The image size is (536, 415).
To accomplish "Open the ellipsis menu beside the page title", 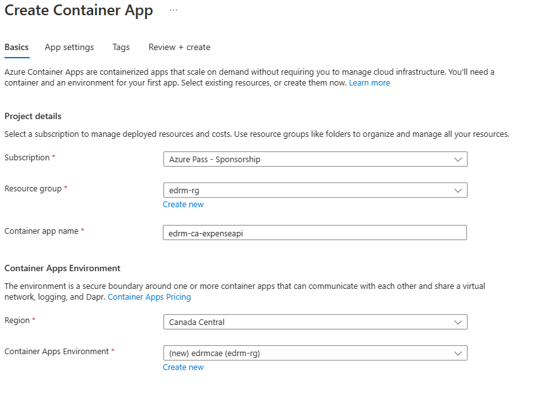I will point(174,11).
